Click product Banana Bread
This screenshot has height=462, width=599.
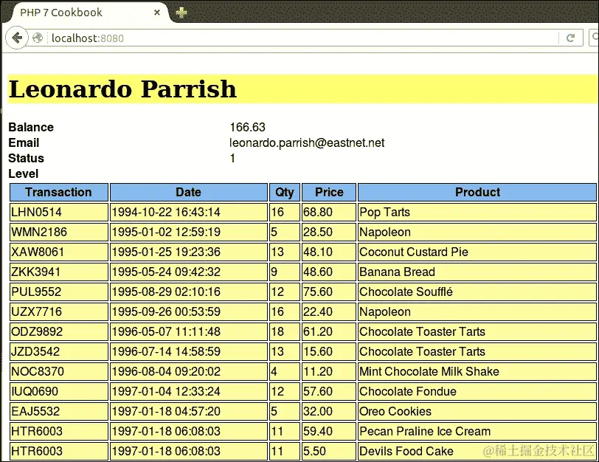477,272
